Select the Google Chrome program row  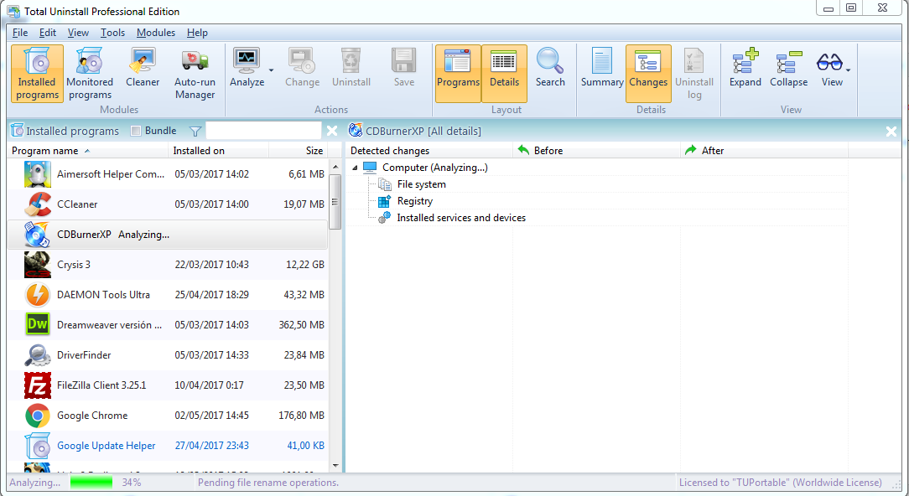click(x=168, y=415)
